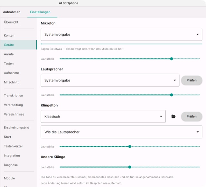Open the Tastenkürzel settings section
The width and height of the screenshot is (206, 187).
18,146
